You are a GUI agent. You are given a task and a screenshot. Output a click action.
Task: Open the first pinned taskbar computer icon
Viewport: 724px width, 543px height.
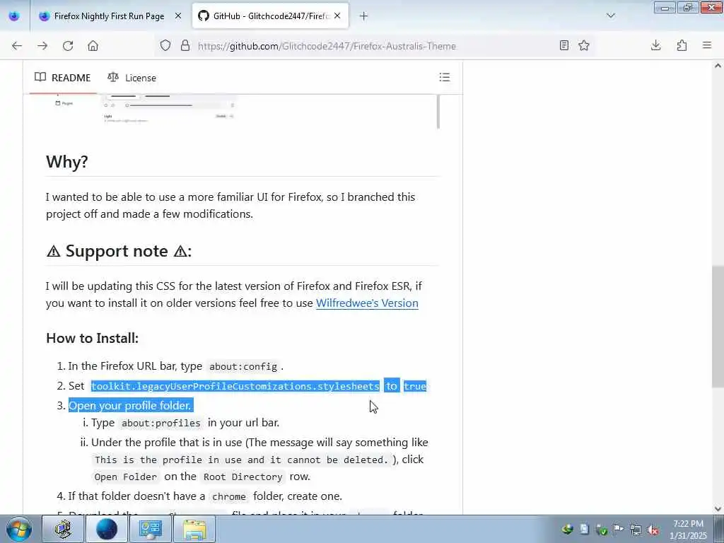coord(63,529)
